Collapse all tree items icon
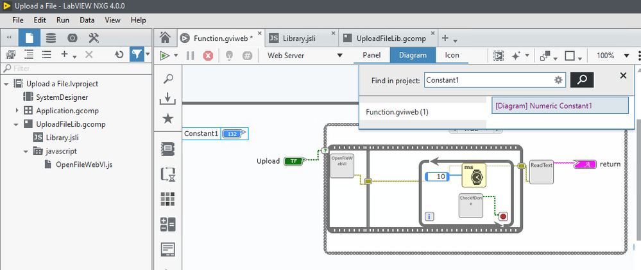Viewport: 641px width, 270px height. [47, 54]
